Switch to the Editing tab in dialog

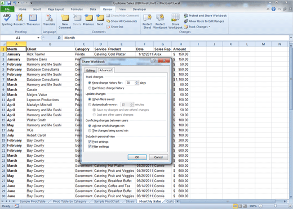pyautogui.click(x=90, y=70)
